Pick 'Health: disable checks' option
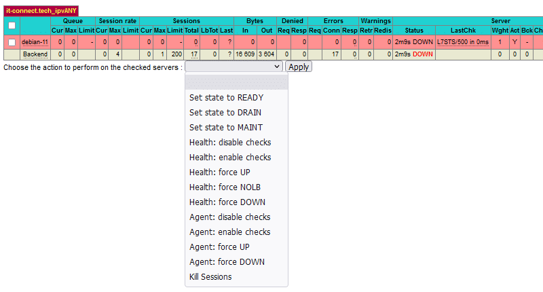Viewport: 543px width, 292px height. (230, 143)
